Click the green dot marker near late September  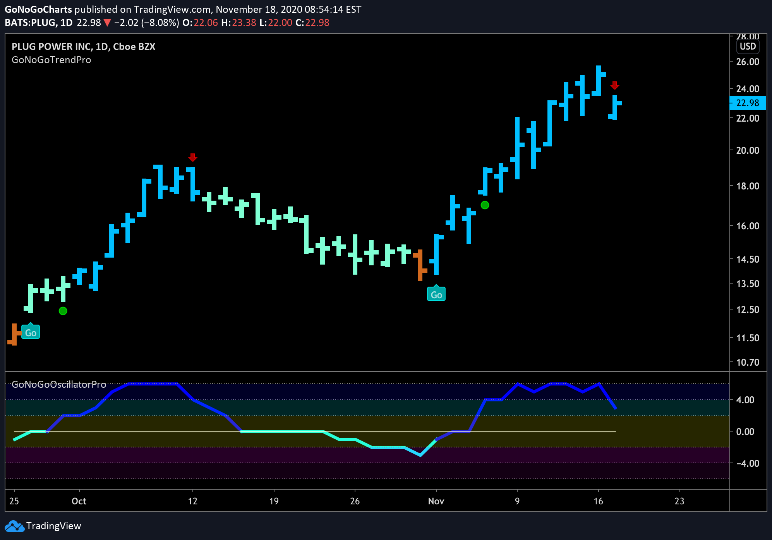[x=63, y=311]
